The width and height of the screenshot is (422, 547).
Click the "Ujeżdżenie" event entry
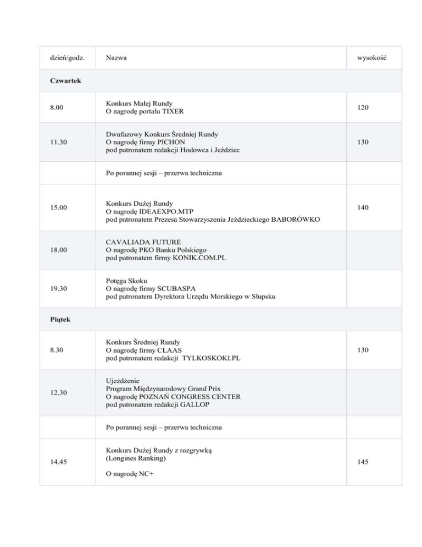click(x=125, y=380)
